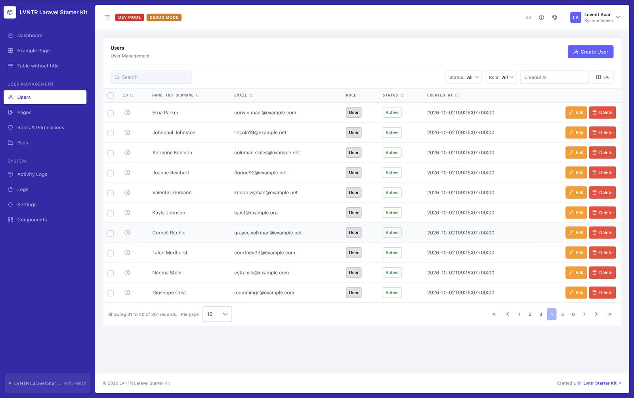Screen dimensions: 634x398
Task: Sort by Status column arrows
Action: coord(401,96)
